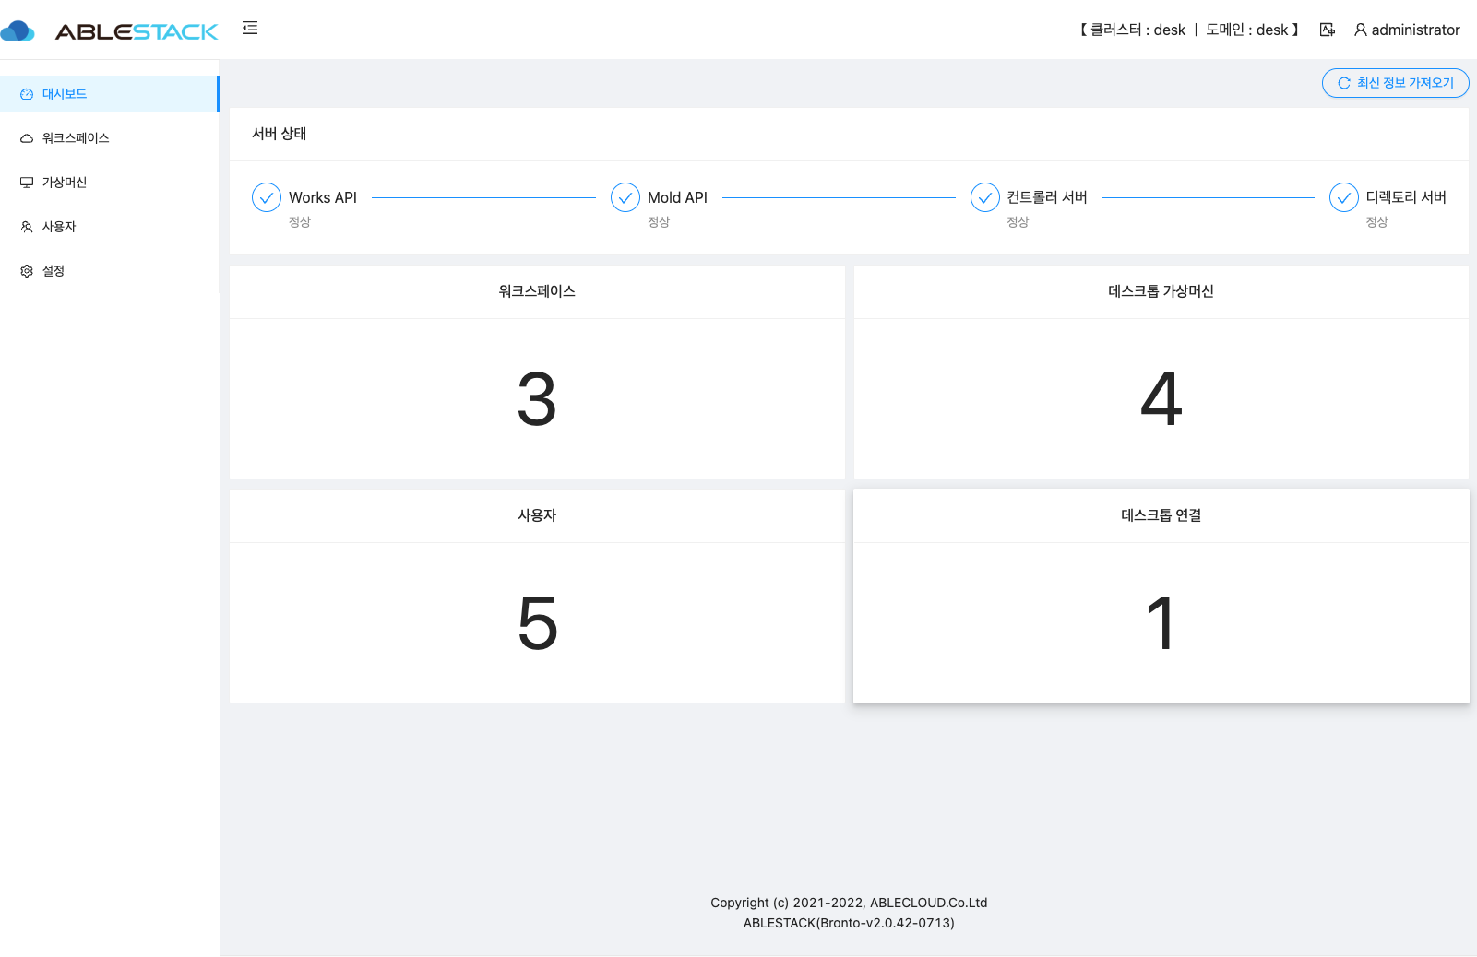Collapse the sidebar using the fold menu icon
This screenshot has width=1477, height=957.
pyautogui.click(x=248, y=28)
